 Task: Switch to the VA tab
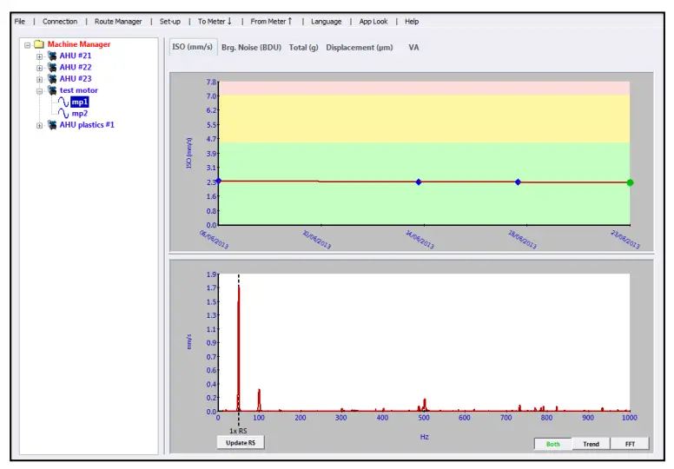tap(413, 48)
